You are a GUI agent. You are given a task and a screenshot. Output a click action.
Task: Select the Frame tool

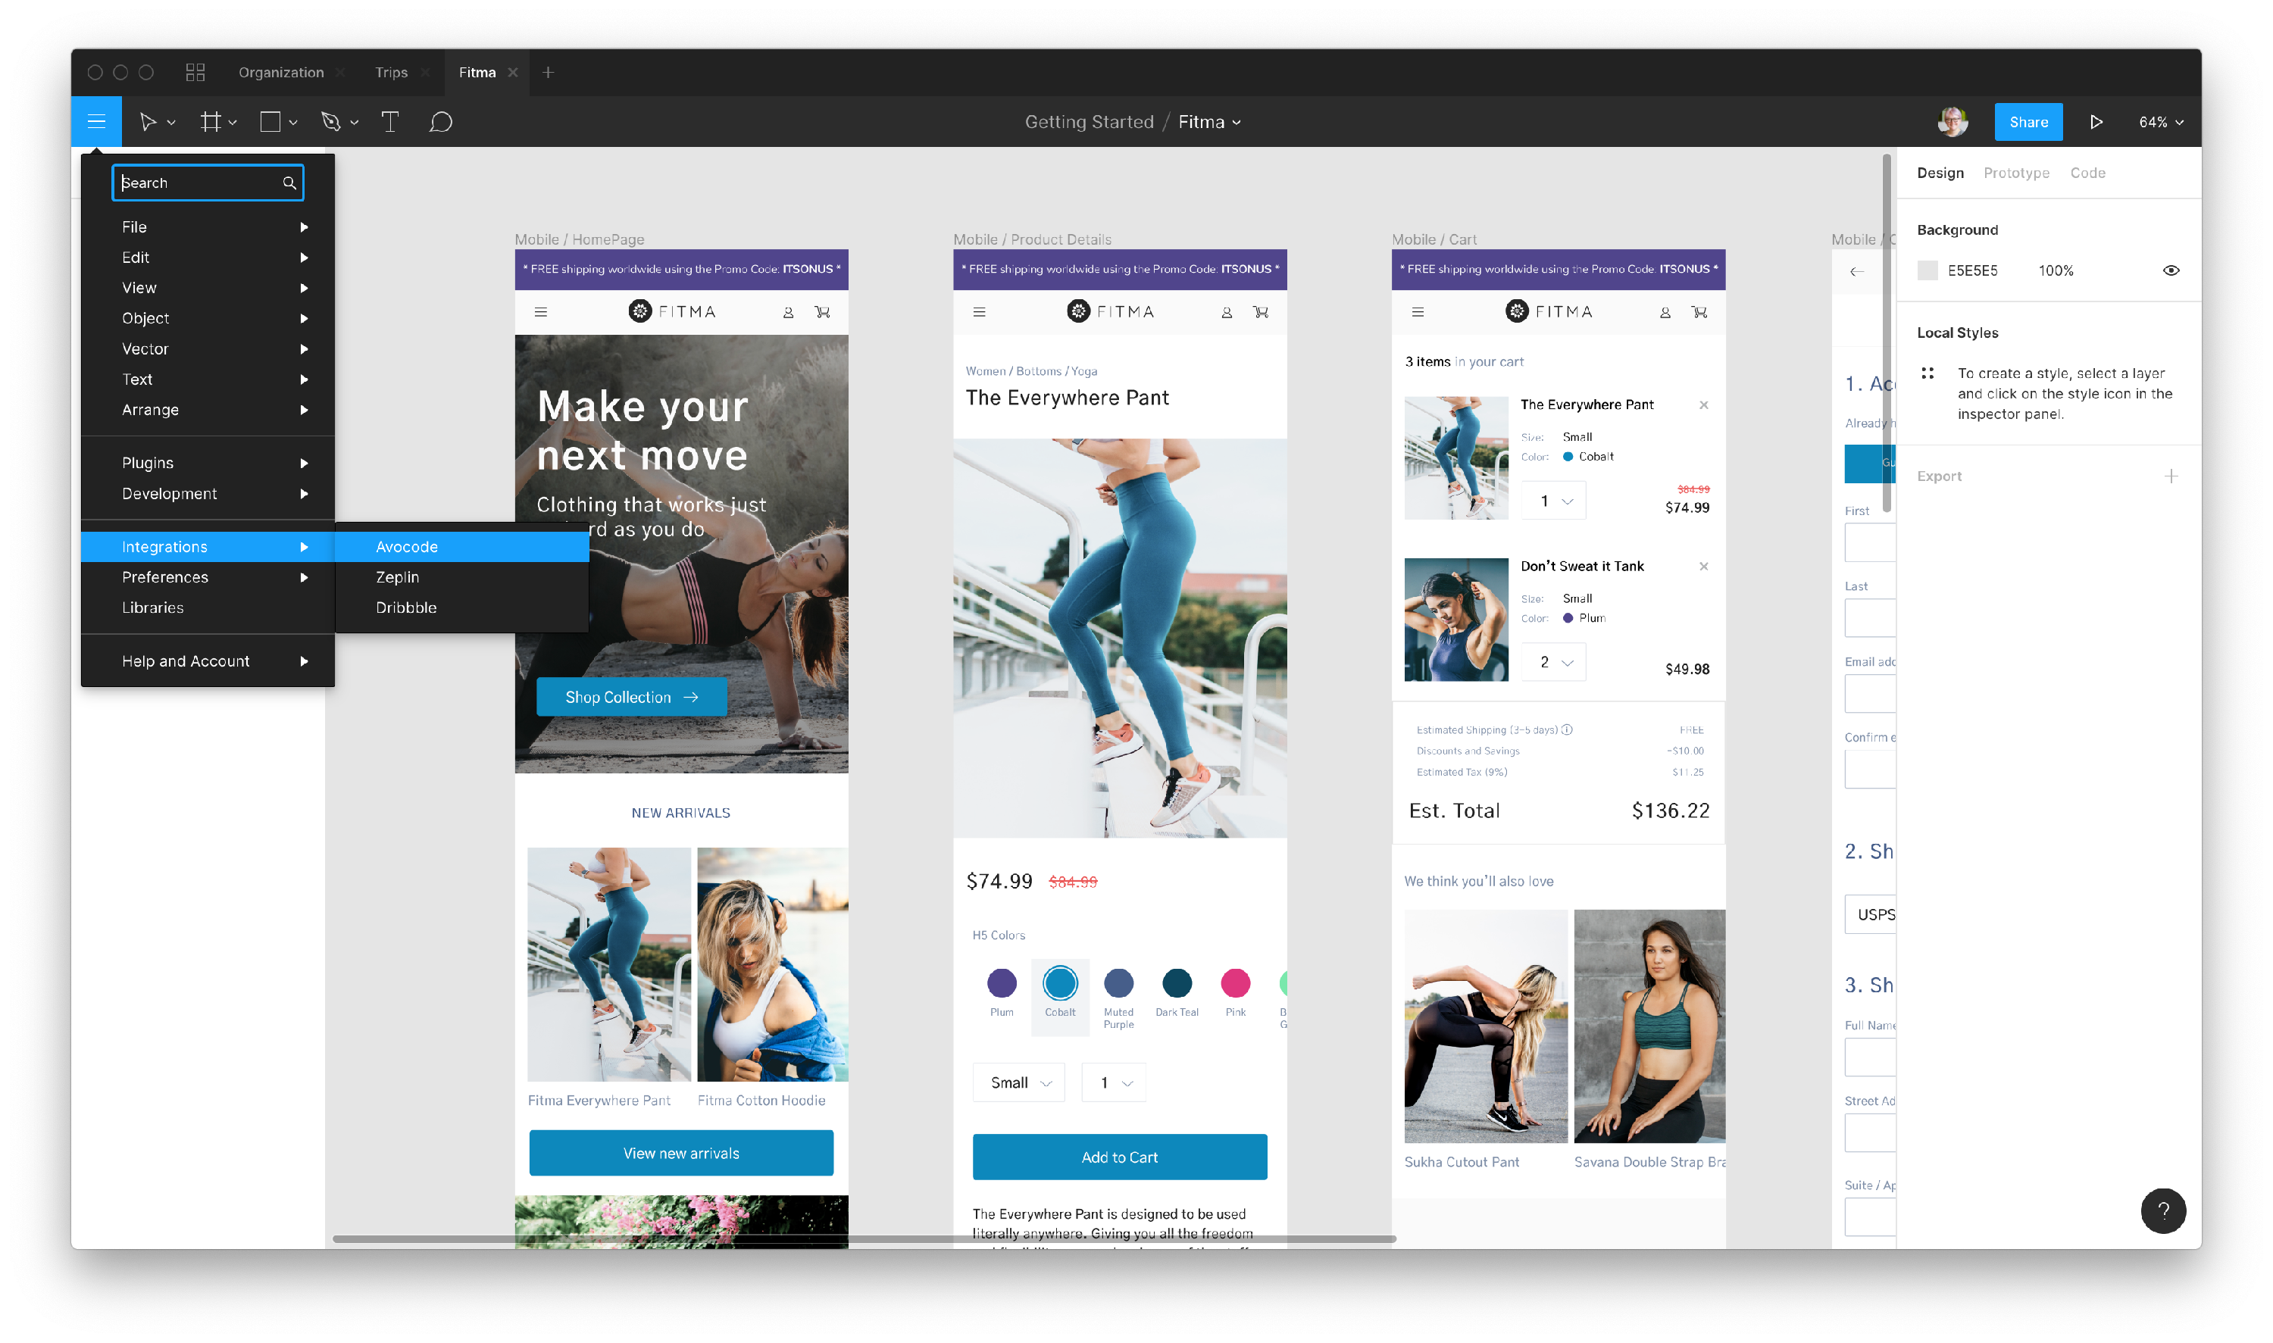coord(210,121)
